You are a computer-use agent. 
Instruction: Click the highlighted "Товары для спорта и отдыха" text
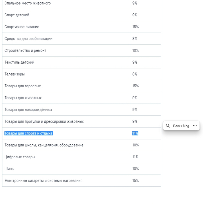point(28,133)
